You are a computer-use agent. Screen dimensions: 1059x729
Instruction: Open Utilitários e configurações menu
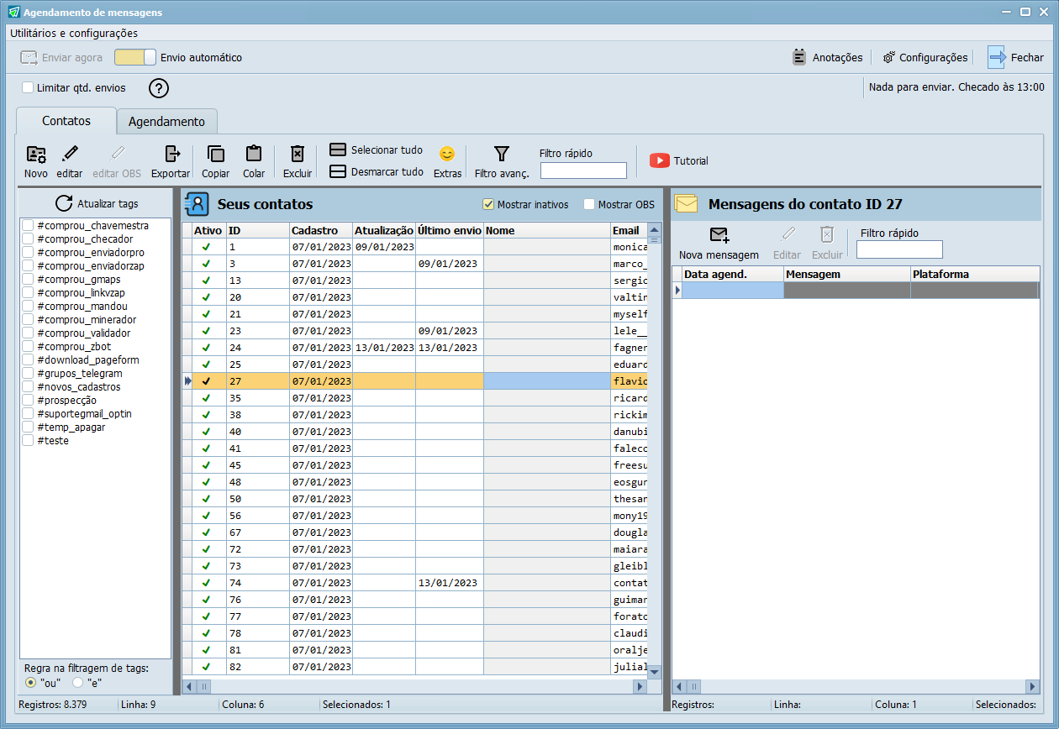point(74,33)
